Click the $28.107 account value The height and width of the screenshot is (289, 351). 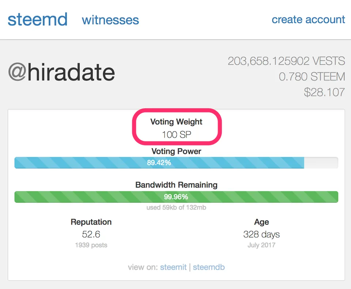click(x=324, y=92)
